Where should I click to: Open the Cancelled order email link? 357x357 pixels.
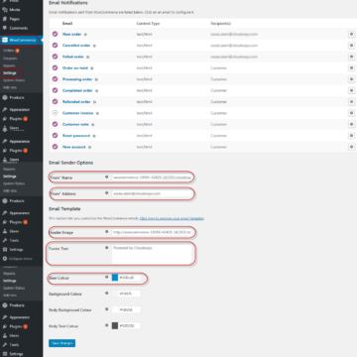click(76, 46)
